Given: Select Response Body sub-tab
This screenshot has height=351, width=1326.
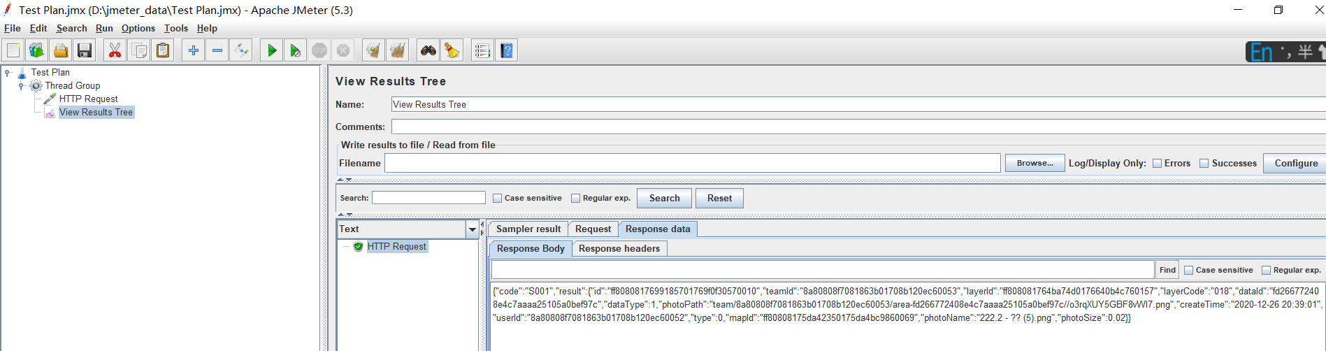Looking at the screenshot, I should (531, 249).
